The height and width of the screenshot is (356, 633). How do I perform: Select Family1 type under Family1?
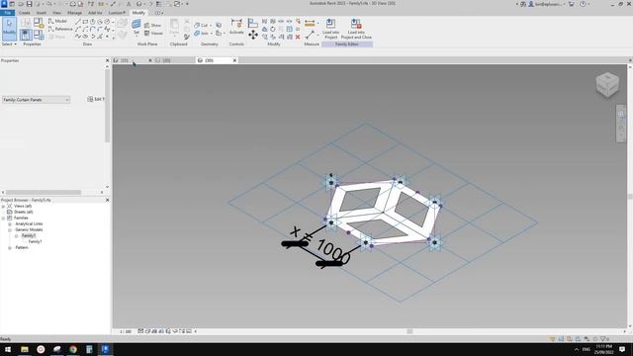[x=36, y=241]
